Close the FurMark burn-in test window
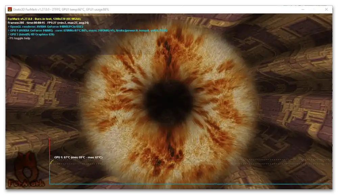 click(326, 9)
